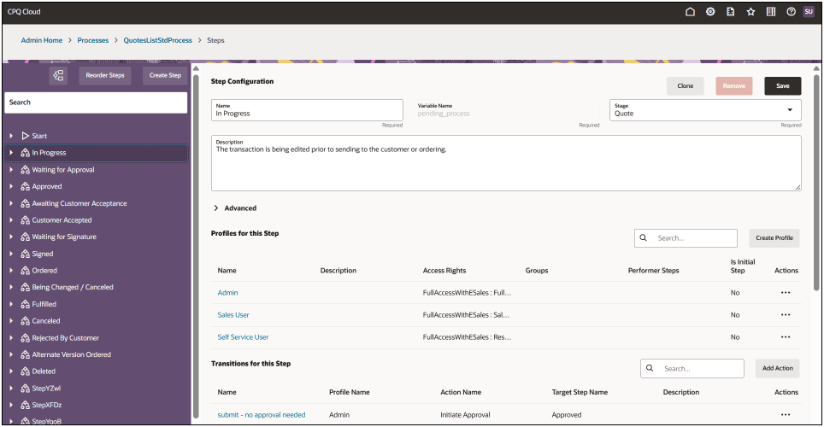
Task: Click the Reorder Steps button
Action: click(x=105, y=76)
